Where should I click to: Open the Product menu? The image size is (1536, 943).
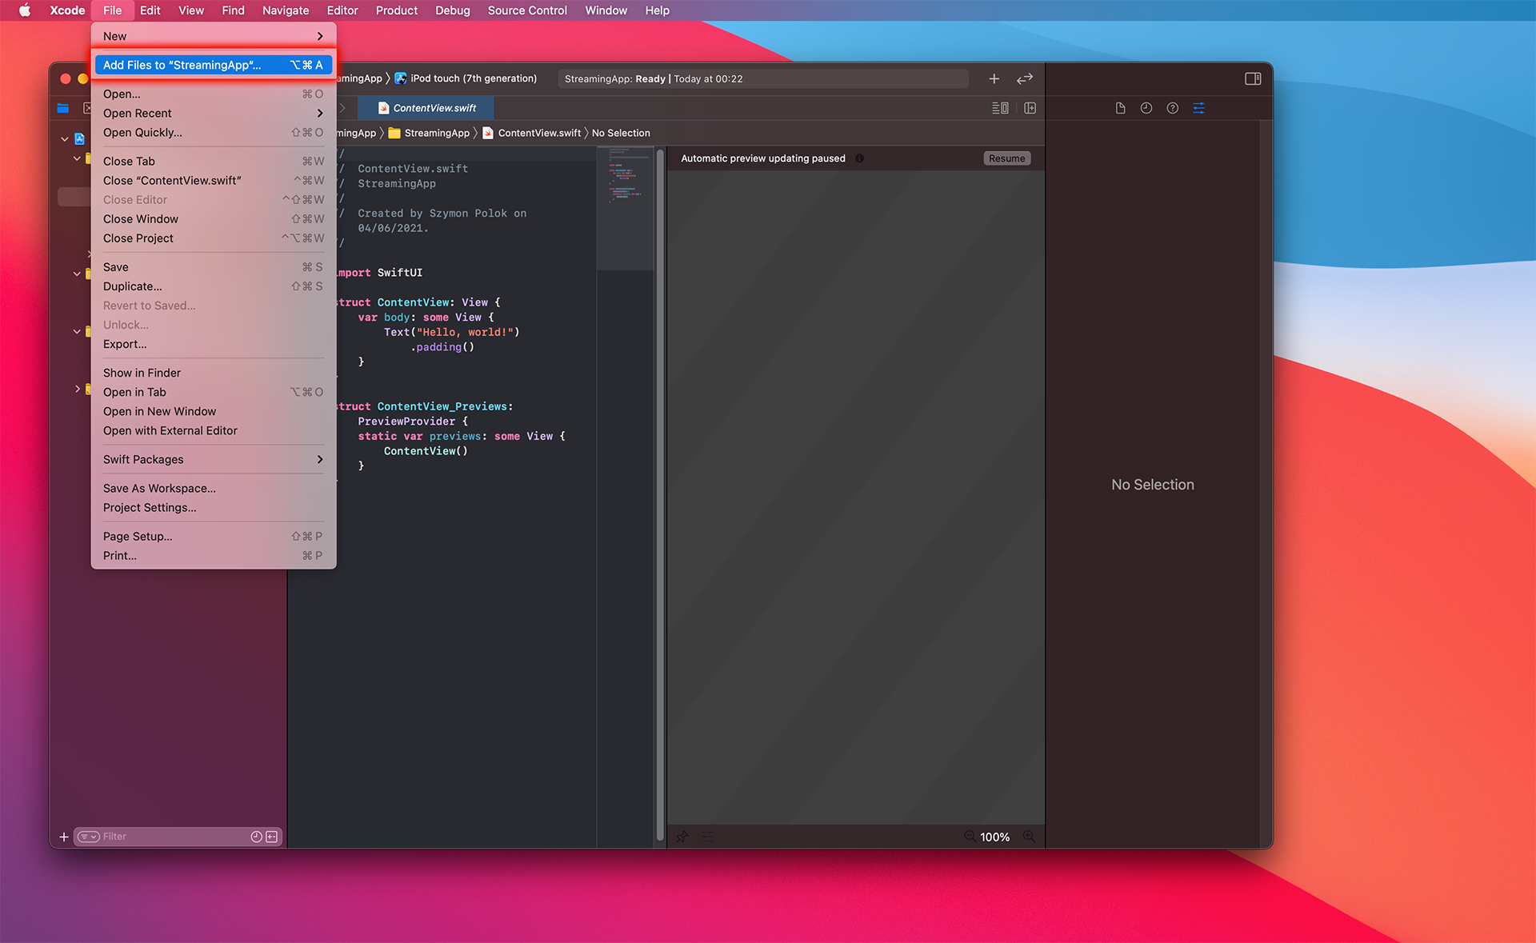tap(397, 10)
